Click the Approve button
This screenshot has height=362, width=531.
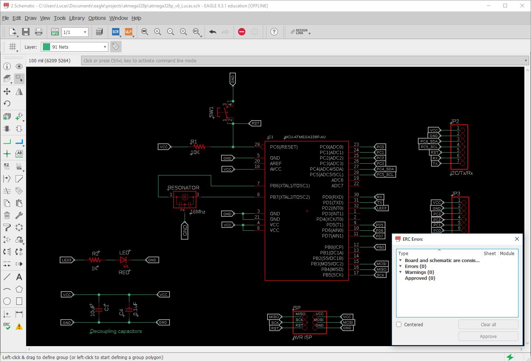488,336
